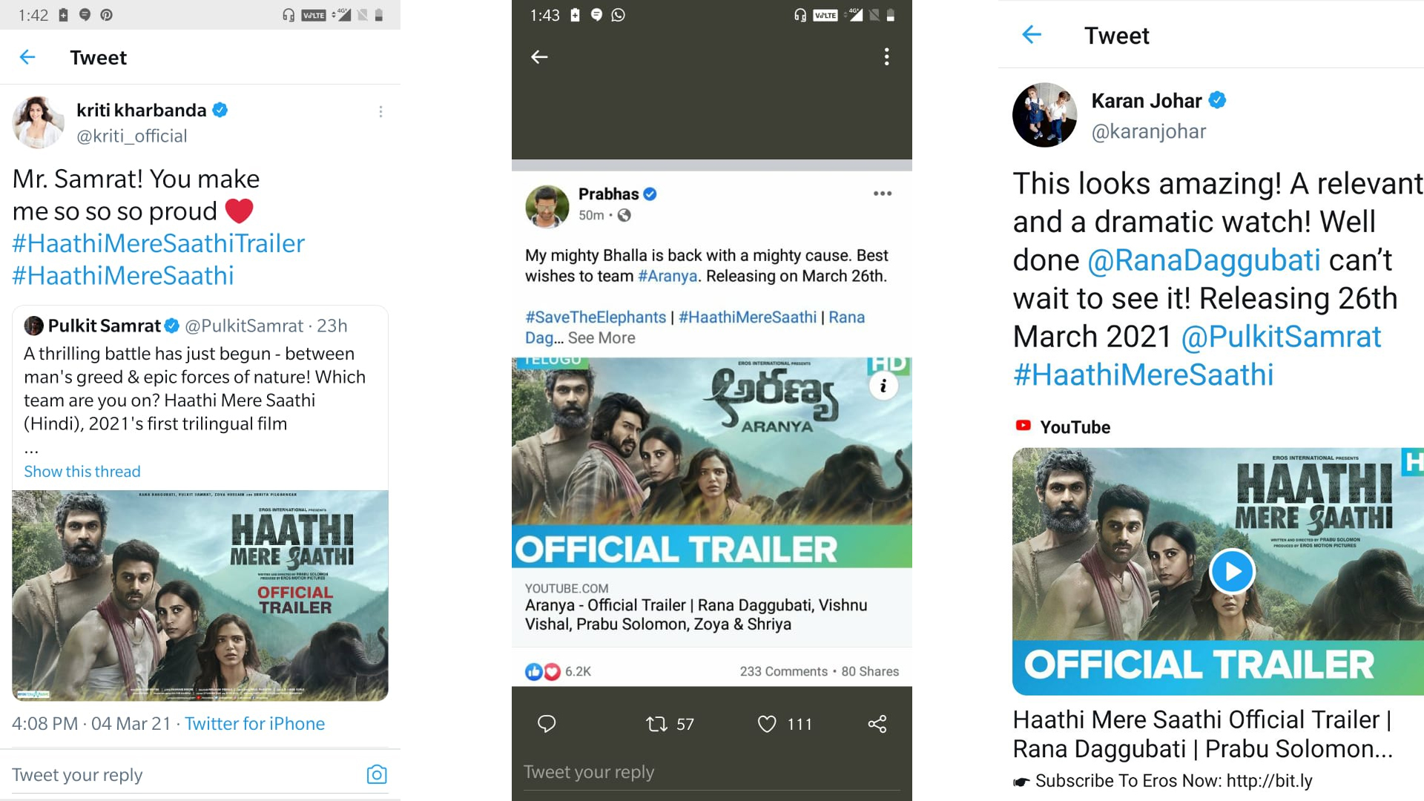Tap reply speech-bubble icon in dark screen
This screenshot has height=801, width=1424.
tap(547, 724)
